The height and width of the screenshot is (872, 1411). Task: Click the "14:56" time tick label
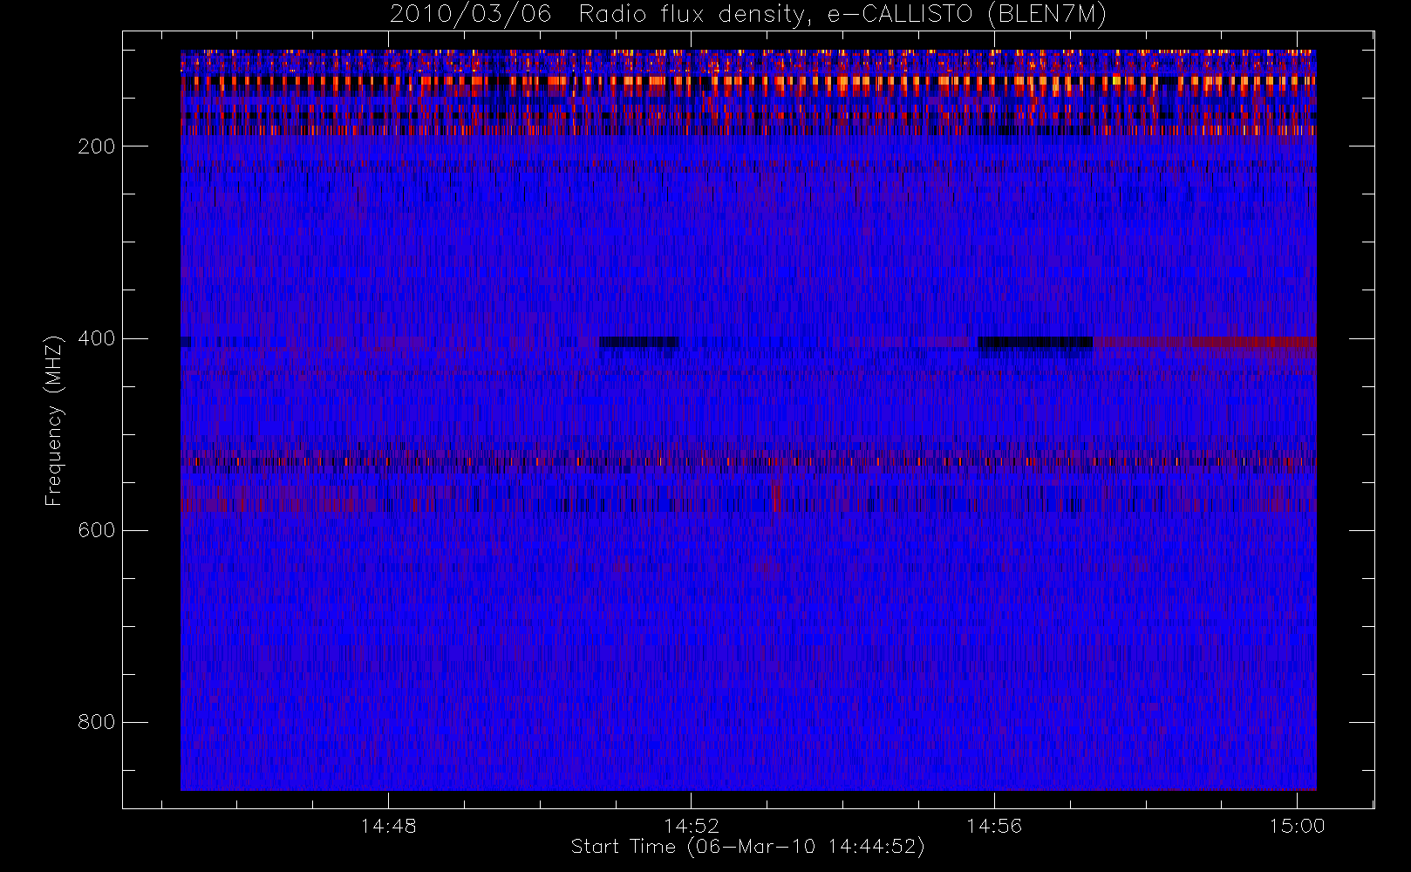(994, 826)
